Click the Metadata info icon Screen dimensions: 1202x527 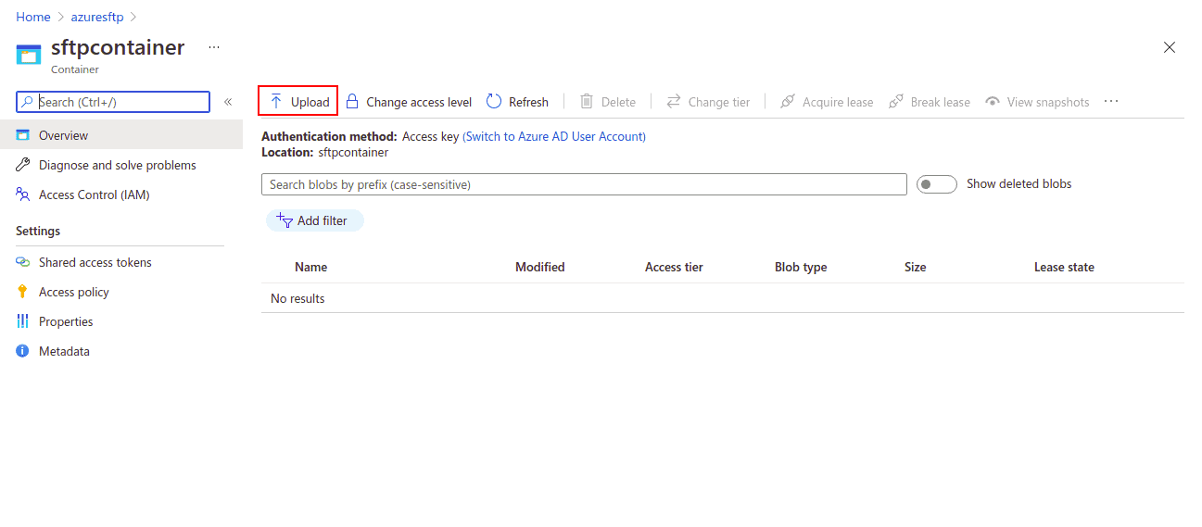click(x=23, y=351)
